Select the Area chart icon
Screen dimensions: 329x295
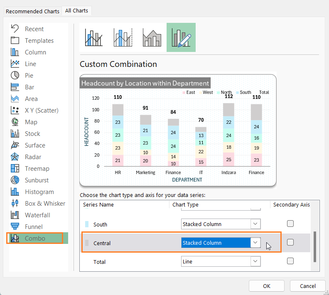pyautogui.click(x=15, y=98)
